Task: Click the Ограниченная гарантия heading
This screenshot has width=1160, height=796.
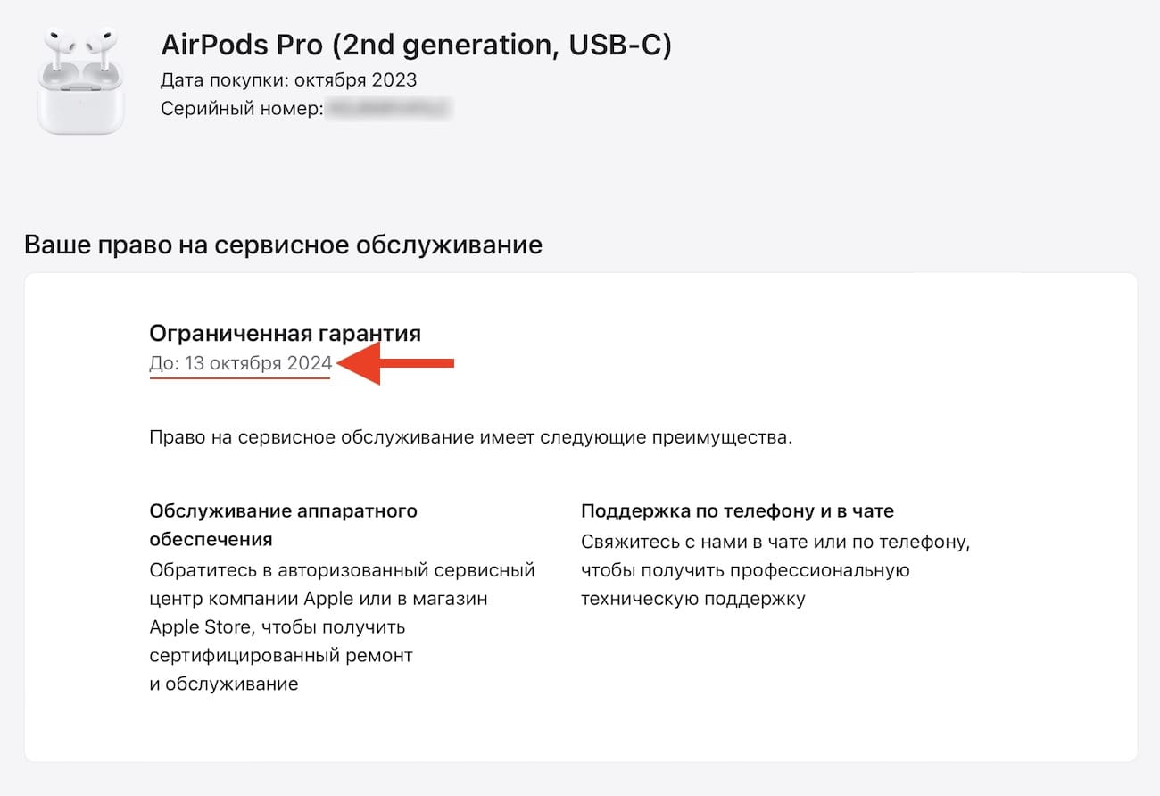Action: click(285, 333)
